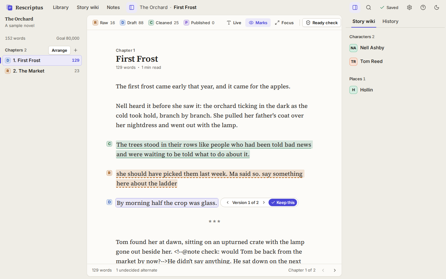This screenshot has width=446, height=279.
Task: Open the search icon
Action: pyautogui.click(x=369, y=7)
